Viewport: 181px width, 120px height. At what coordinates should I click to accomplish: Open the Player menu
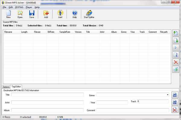[29, 7]
